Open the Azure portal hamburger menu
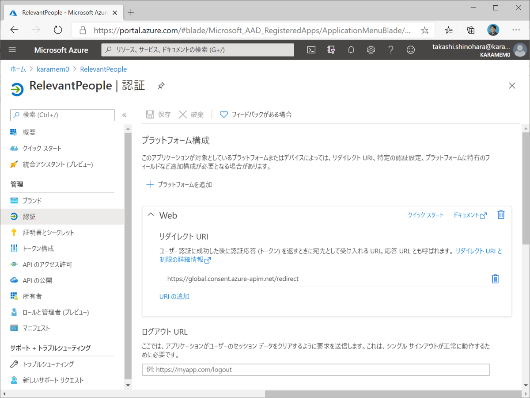The height and width of the screenshot is (398, 530). click(x=12, y=50)
